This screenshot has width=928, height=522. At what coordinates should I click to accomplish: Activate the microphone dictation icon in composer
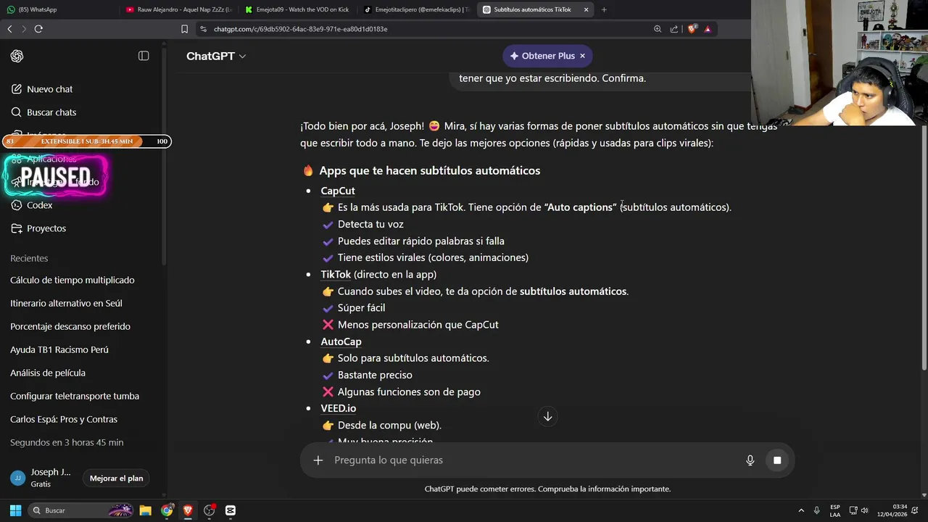click(750, 460)
